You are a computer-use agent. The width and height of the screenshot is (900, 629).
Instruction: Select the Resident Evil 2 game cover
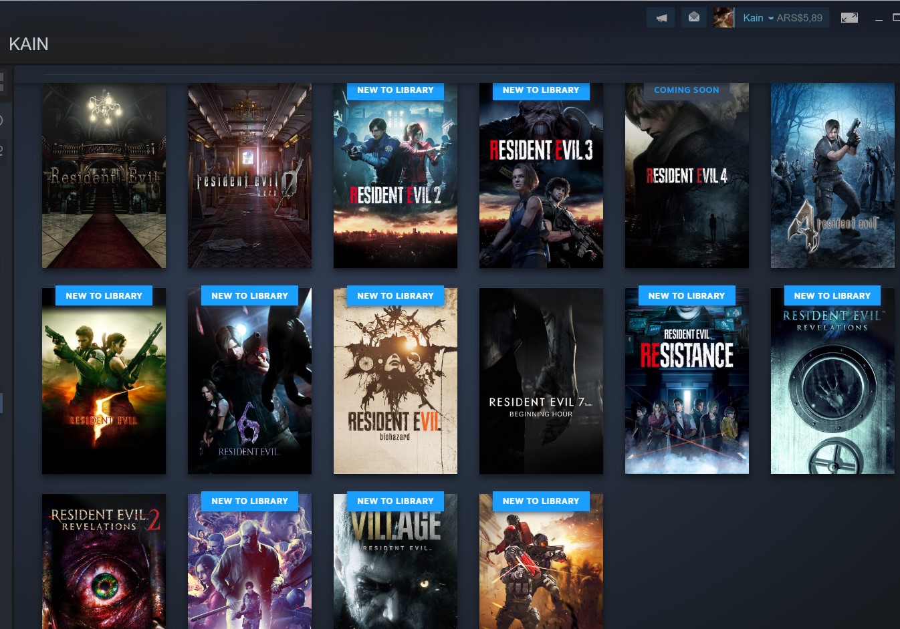[x=396, y=176]
